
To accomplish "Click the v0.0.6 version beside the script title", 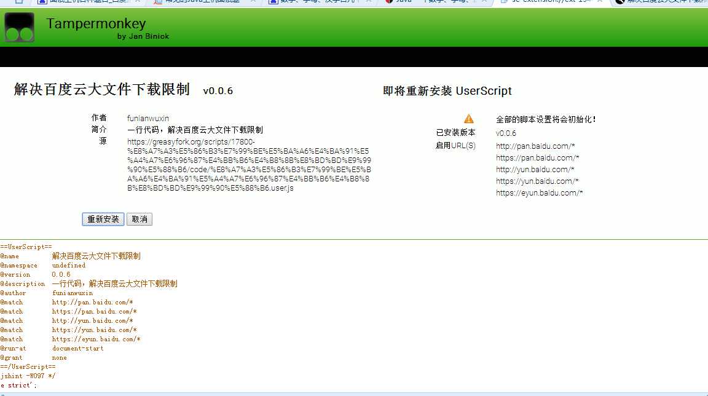I will pyautogui.click(x=218, y=91).
